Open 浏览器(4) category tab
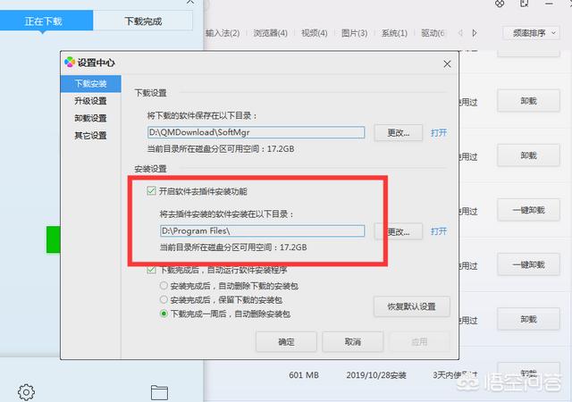 click(270, 33)
